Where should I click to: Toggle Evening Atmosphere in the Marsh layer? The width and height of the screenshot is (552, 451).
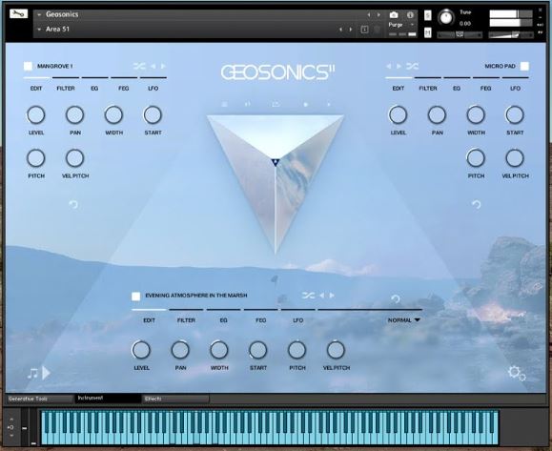pos(136,296)
